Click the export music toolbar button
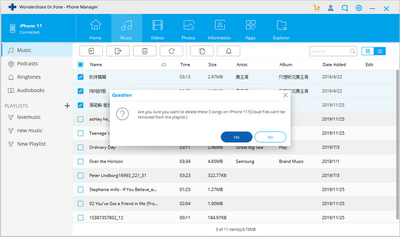The image size is (400, 237). coord(118,51)
